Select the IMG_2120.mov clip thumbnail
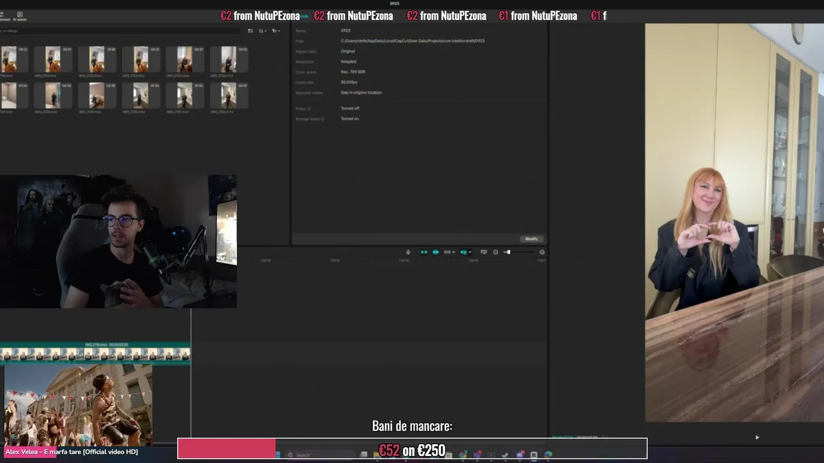The width and height of the screenshot is (824, 463). (x=97, y=59)
